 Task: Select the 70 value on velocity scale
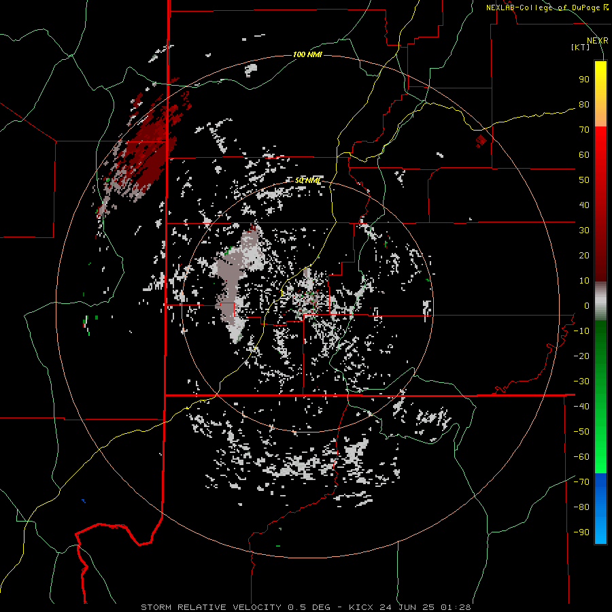[x=584, y=130]
